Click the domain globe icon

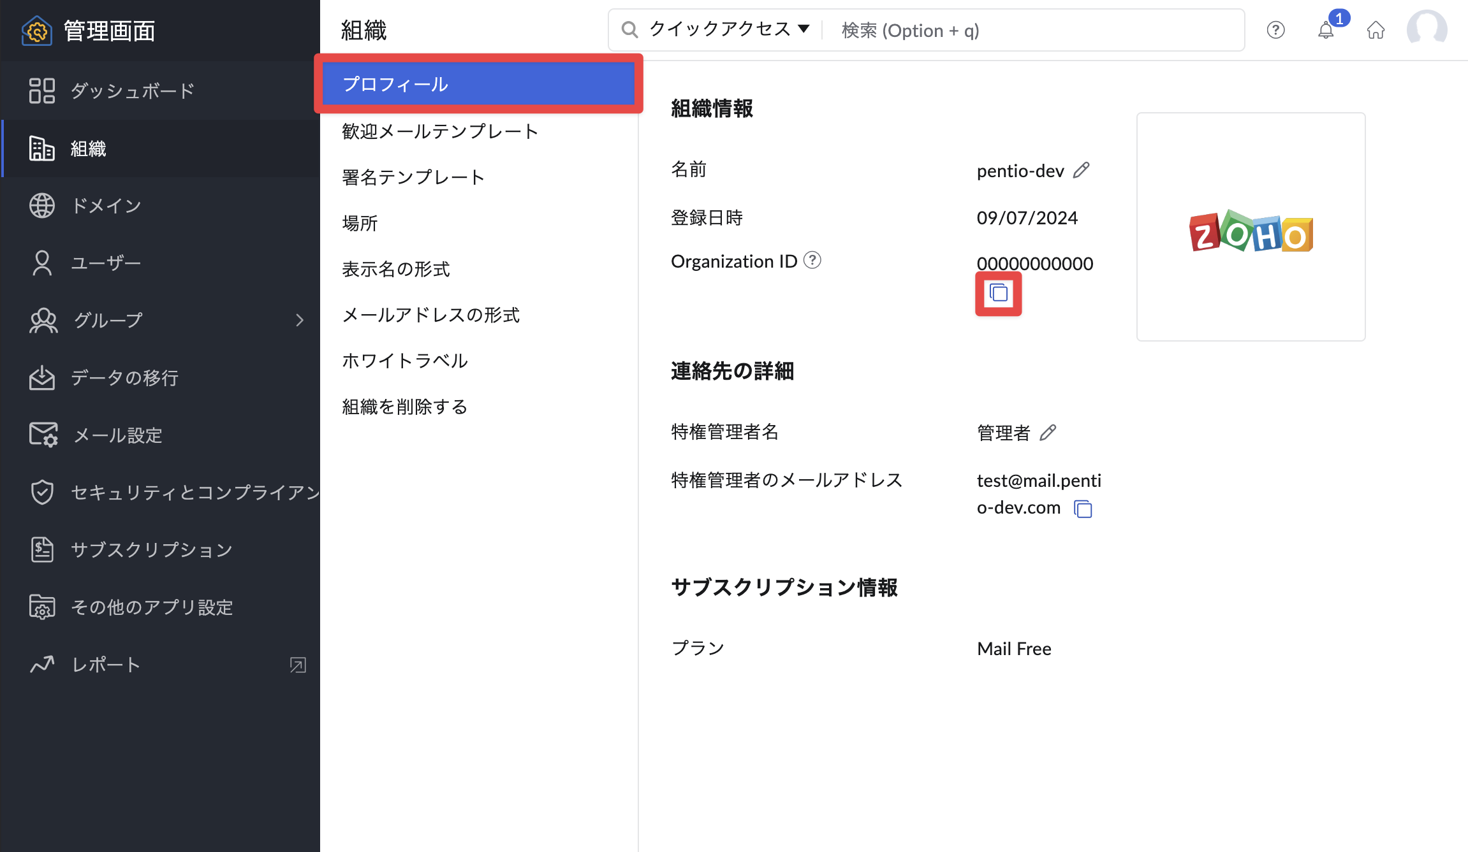coord(42,205)
